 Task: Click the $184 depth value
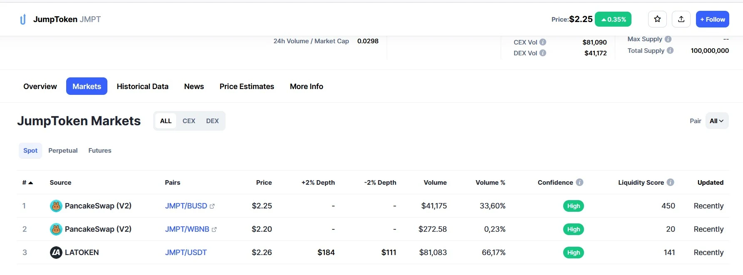[x=326, y=253]
